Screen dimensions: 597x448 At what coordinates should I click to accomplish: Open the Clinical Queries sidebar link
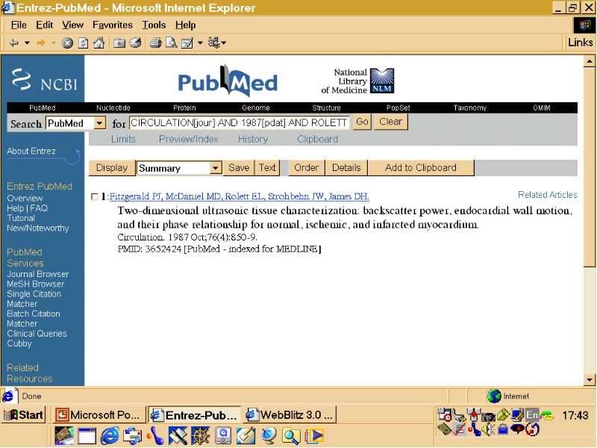coord(37,334)
